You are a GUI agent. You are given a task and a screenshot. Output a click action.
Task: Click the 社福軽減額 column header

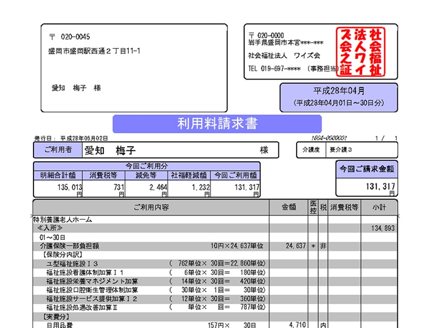tap(189, 175)
